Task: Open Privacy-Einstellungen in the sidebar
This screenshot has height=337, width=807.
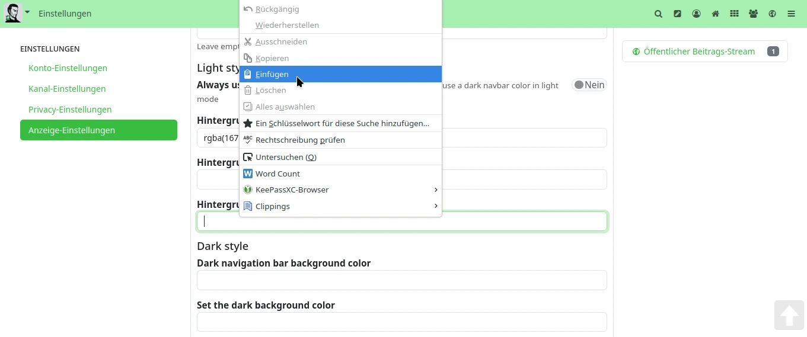Action: coord(70,110)
